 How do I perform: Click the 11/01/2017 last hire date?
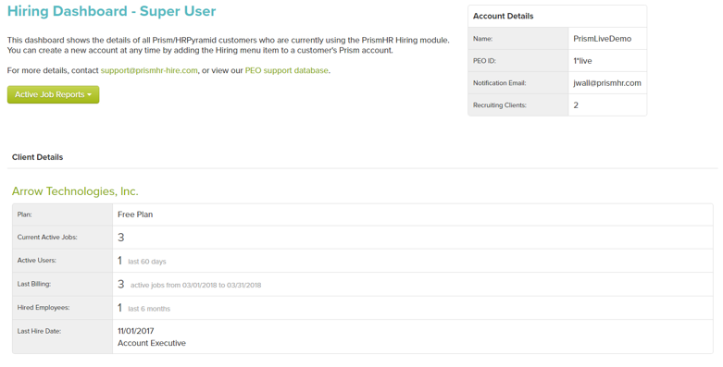135,331
